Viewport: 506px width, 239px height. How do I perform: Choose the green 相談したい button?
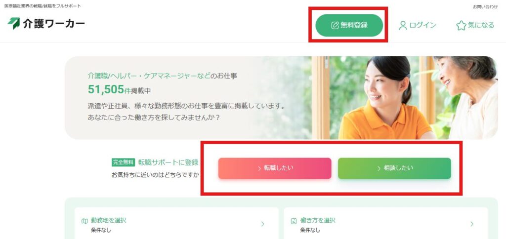(x=394, y=168)
